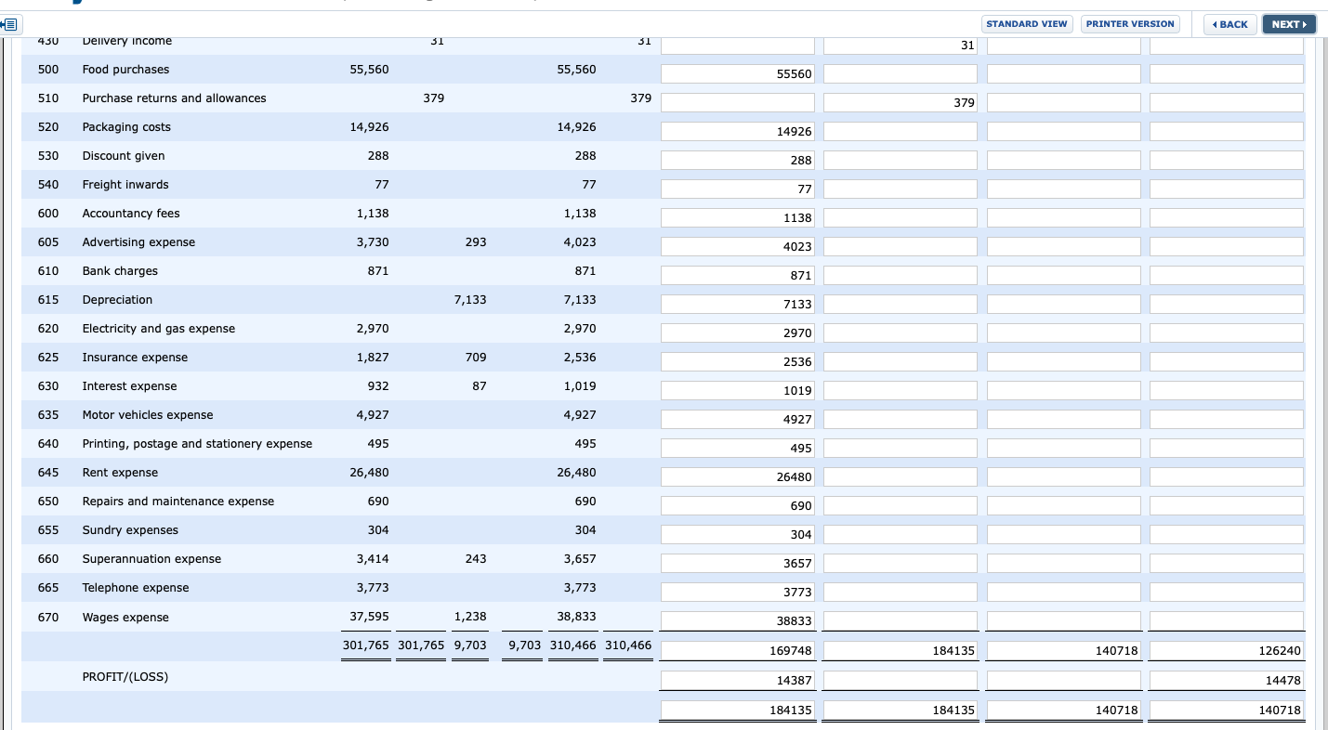Screen dimensions: 1328x730
Task: Select the 1,238 Wages adjustment value
Action: tap(470, 617)
